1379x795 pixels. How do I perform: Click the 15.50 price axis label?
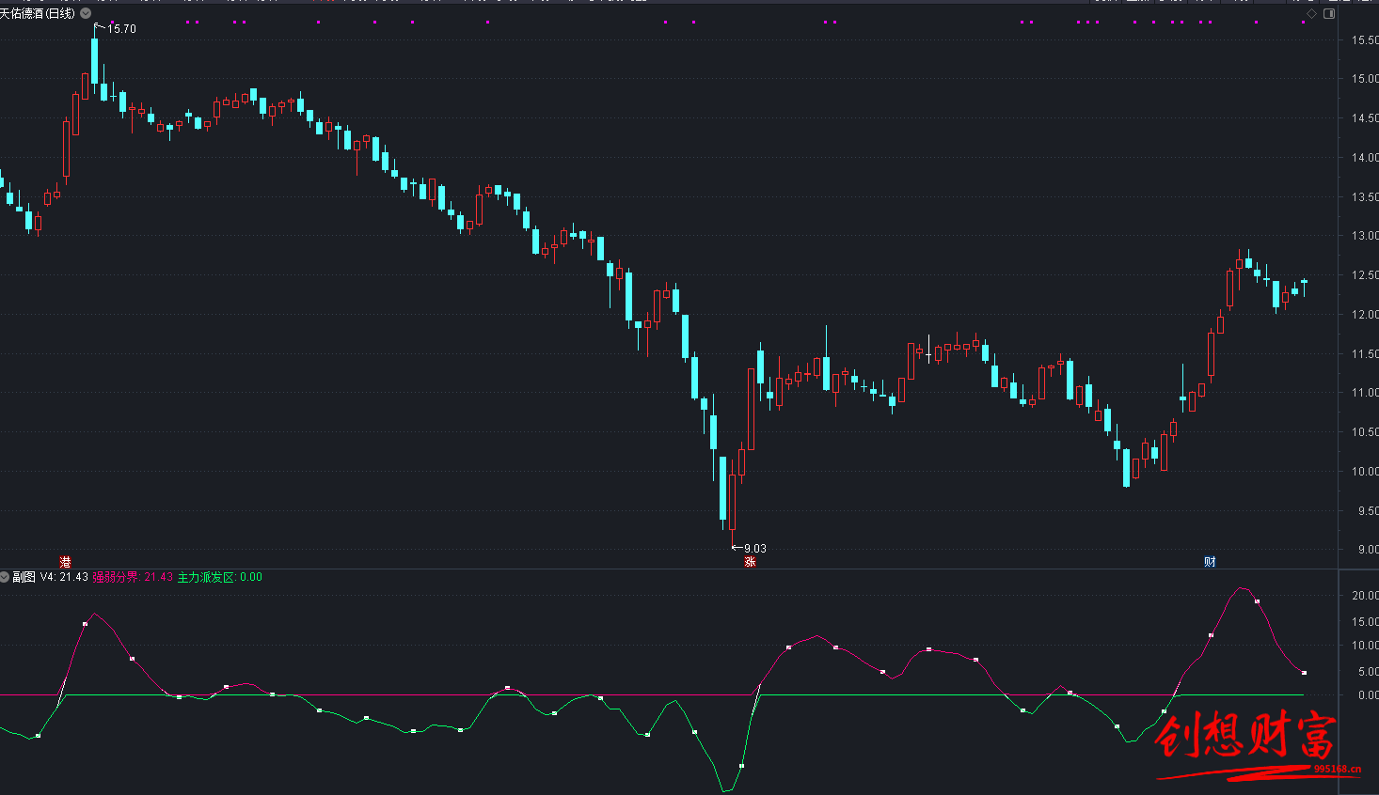coord(1365,40)
